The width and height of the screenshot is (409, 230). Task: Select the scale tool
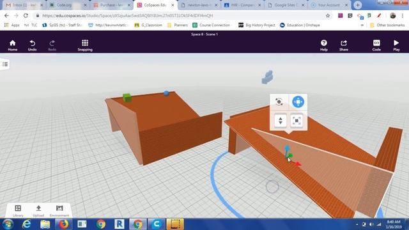pyautogui.click(x=297, y=121)
